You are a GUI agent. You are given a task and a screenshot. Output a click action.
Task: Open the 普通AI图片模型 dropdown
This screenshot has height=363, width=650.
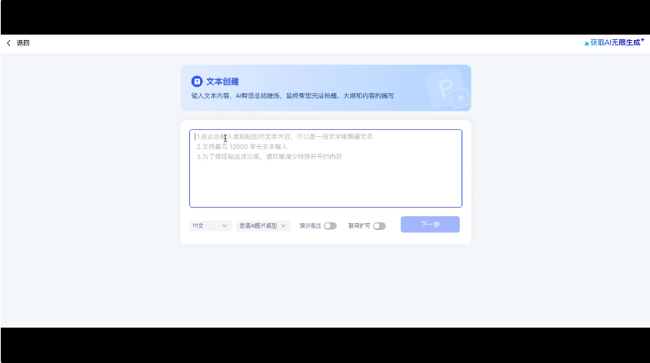point(263,226)
